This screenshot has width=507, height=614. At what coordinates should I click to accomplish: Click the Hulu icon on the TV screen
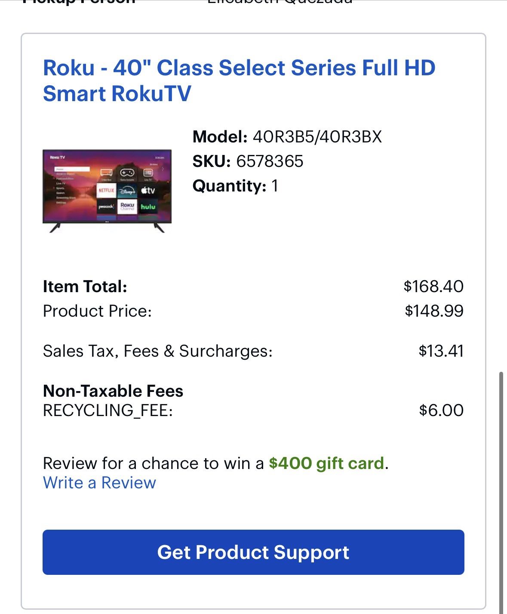pos(148,206)
